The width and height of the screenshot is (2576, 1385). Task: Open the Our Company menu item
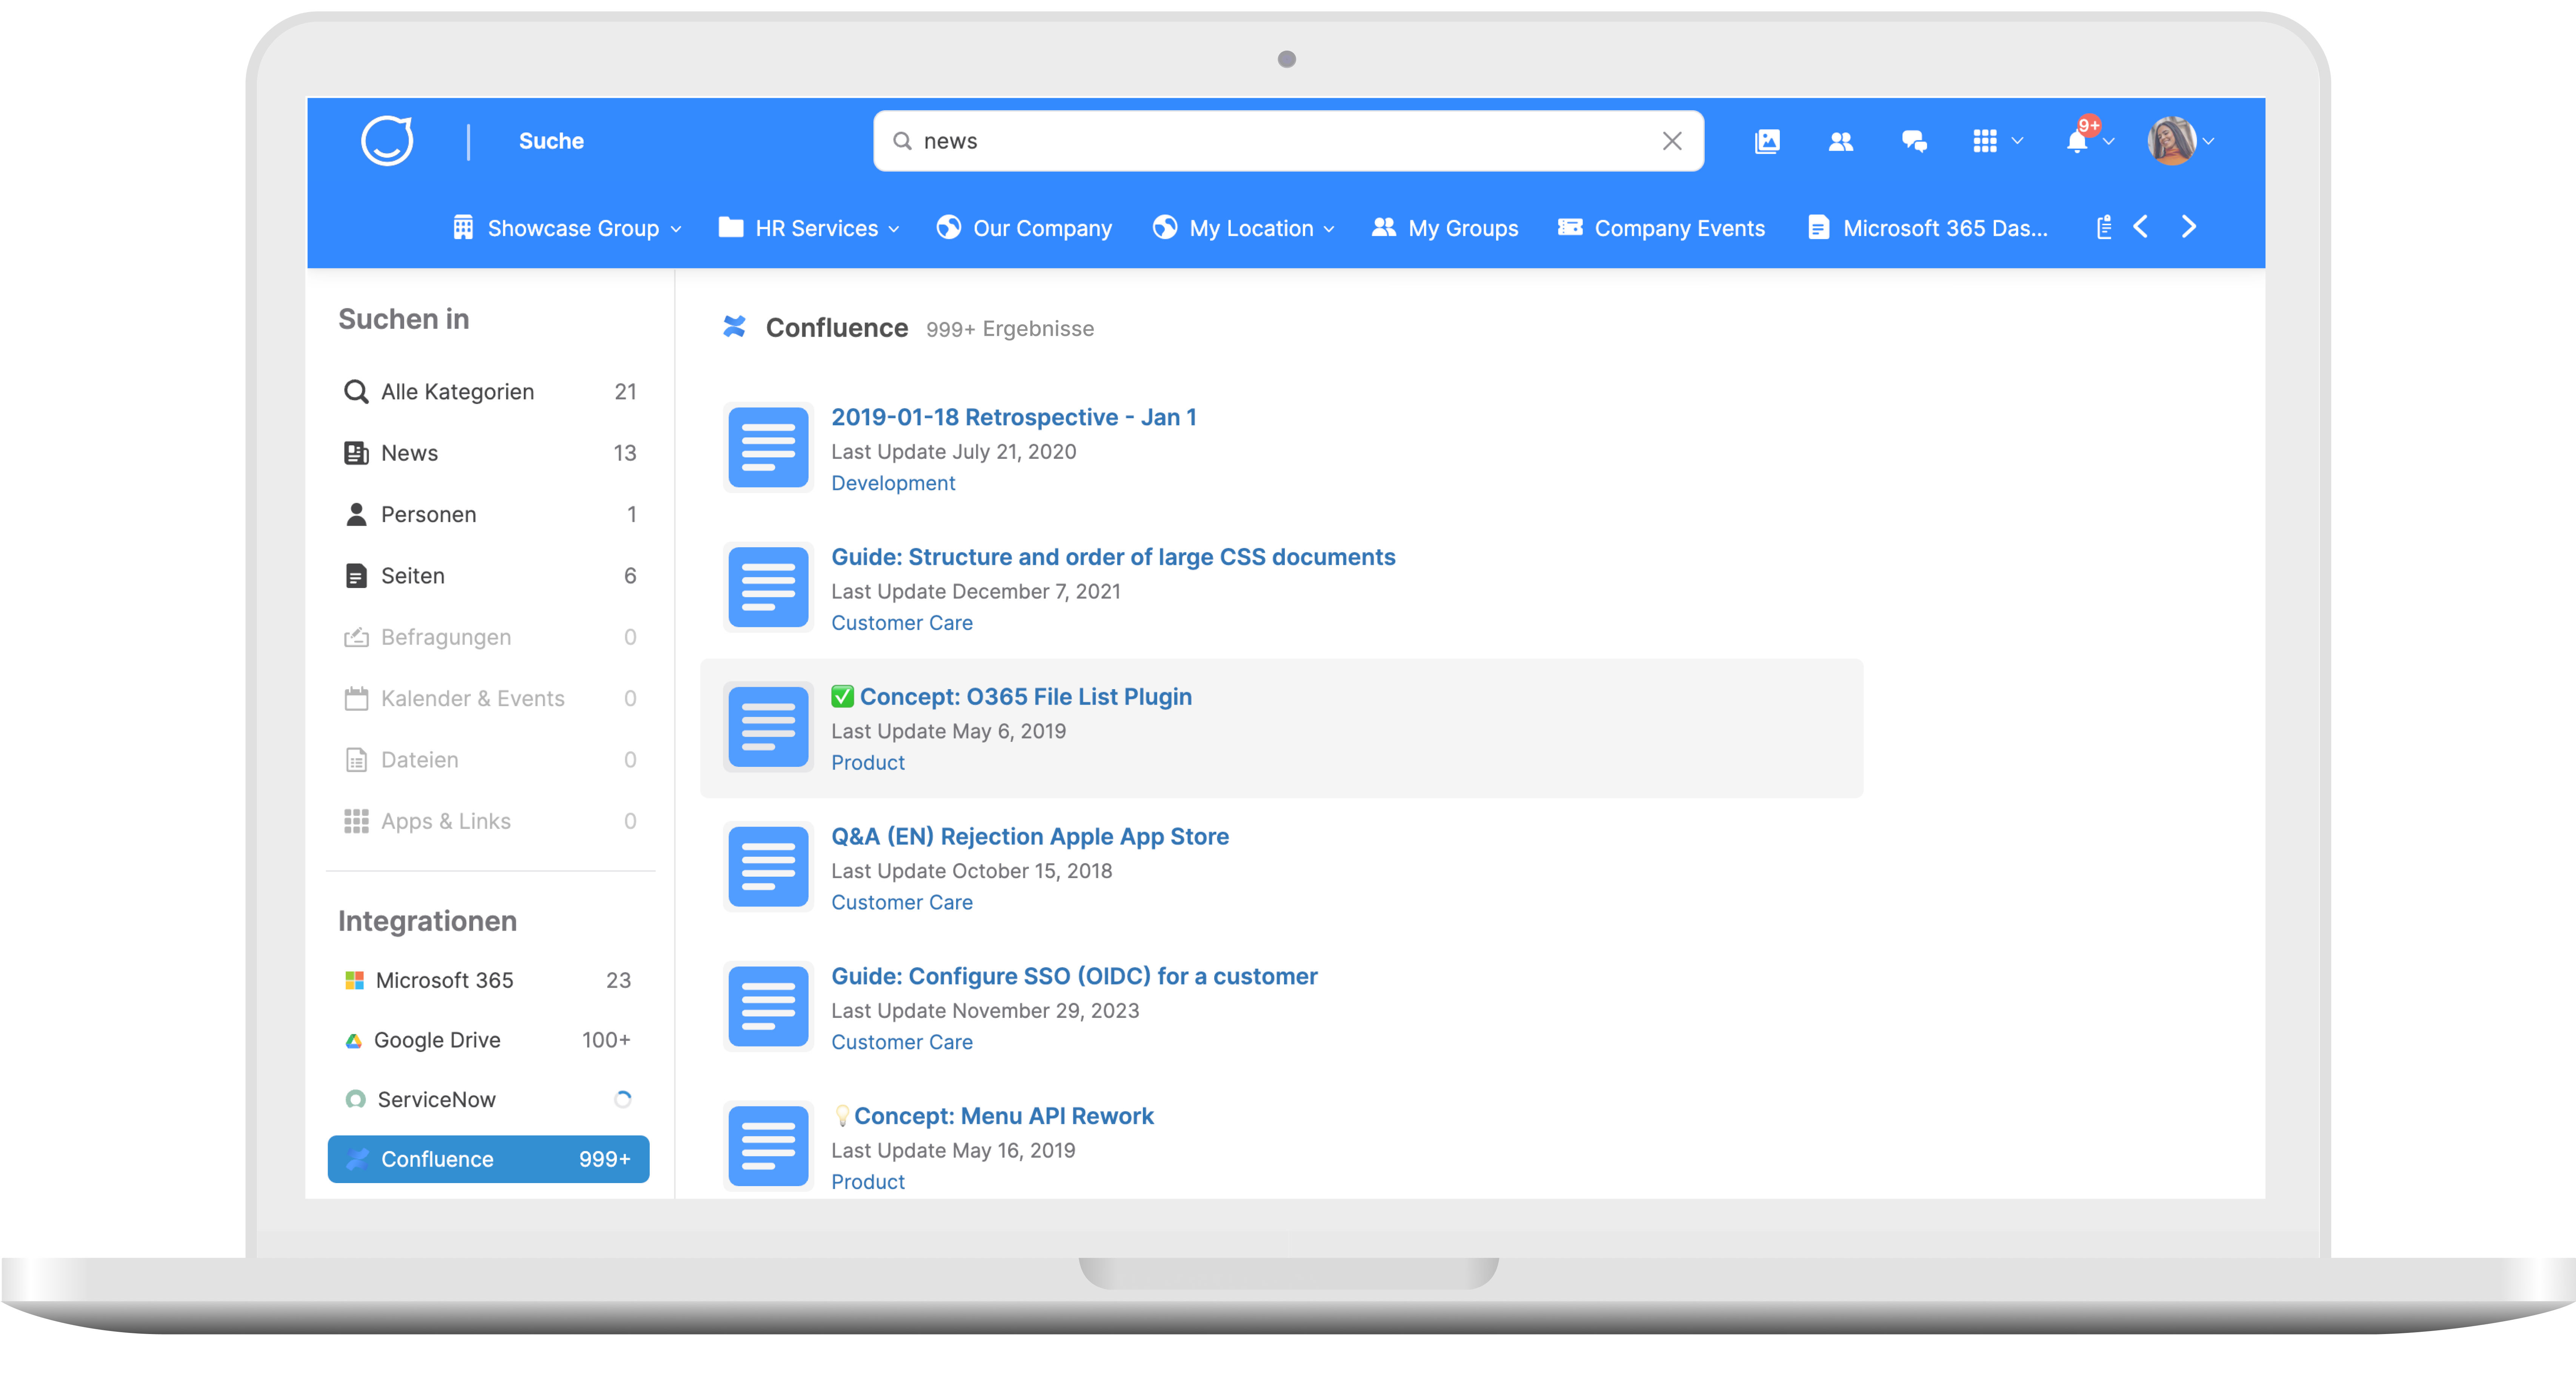[1024, 228]
